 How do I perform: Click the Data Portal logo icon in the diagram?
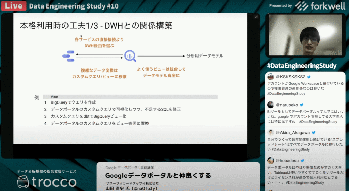point(69,56)
